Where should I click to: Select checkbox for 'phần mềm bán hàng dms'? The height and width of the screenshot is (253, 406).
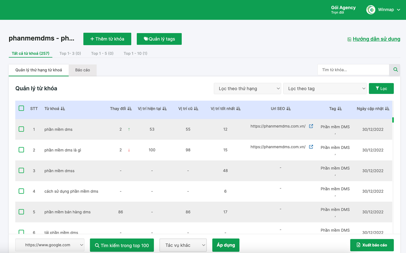click(21, 212)
